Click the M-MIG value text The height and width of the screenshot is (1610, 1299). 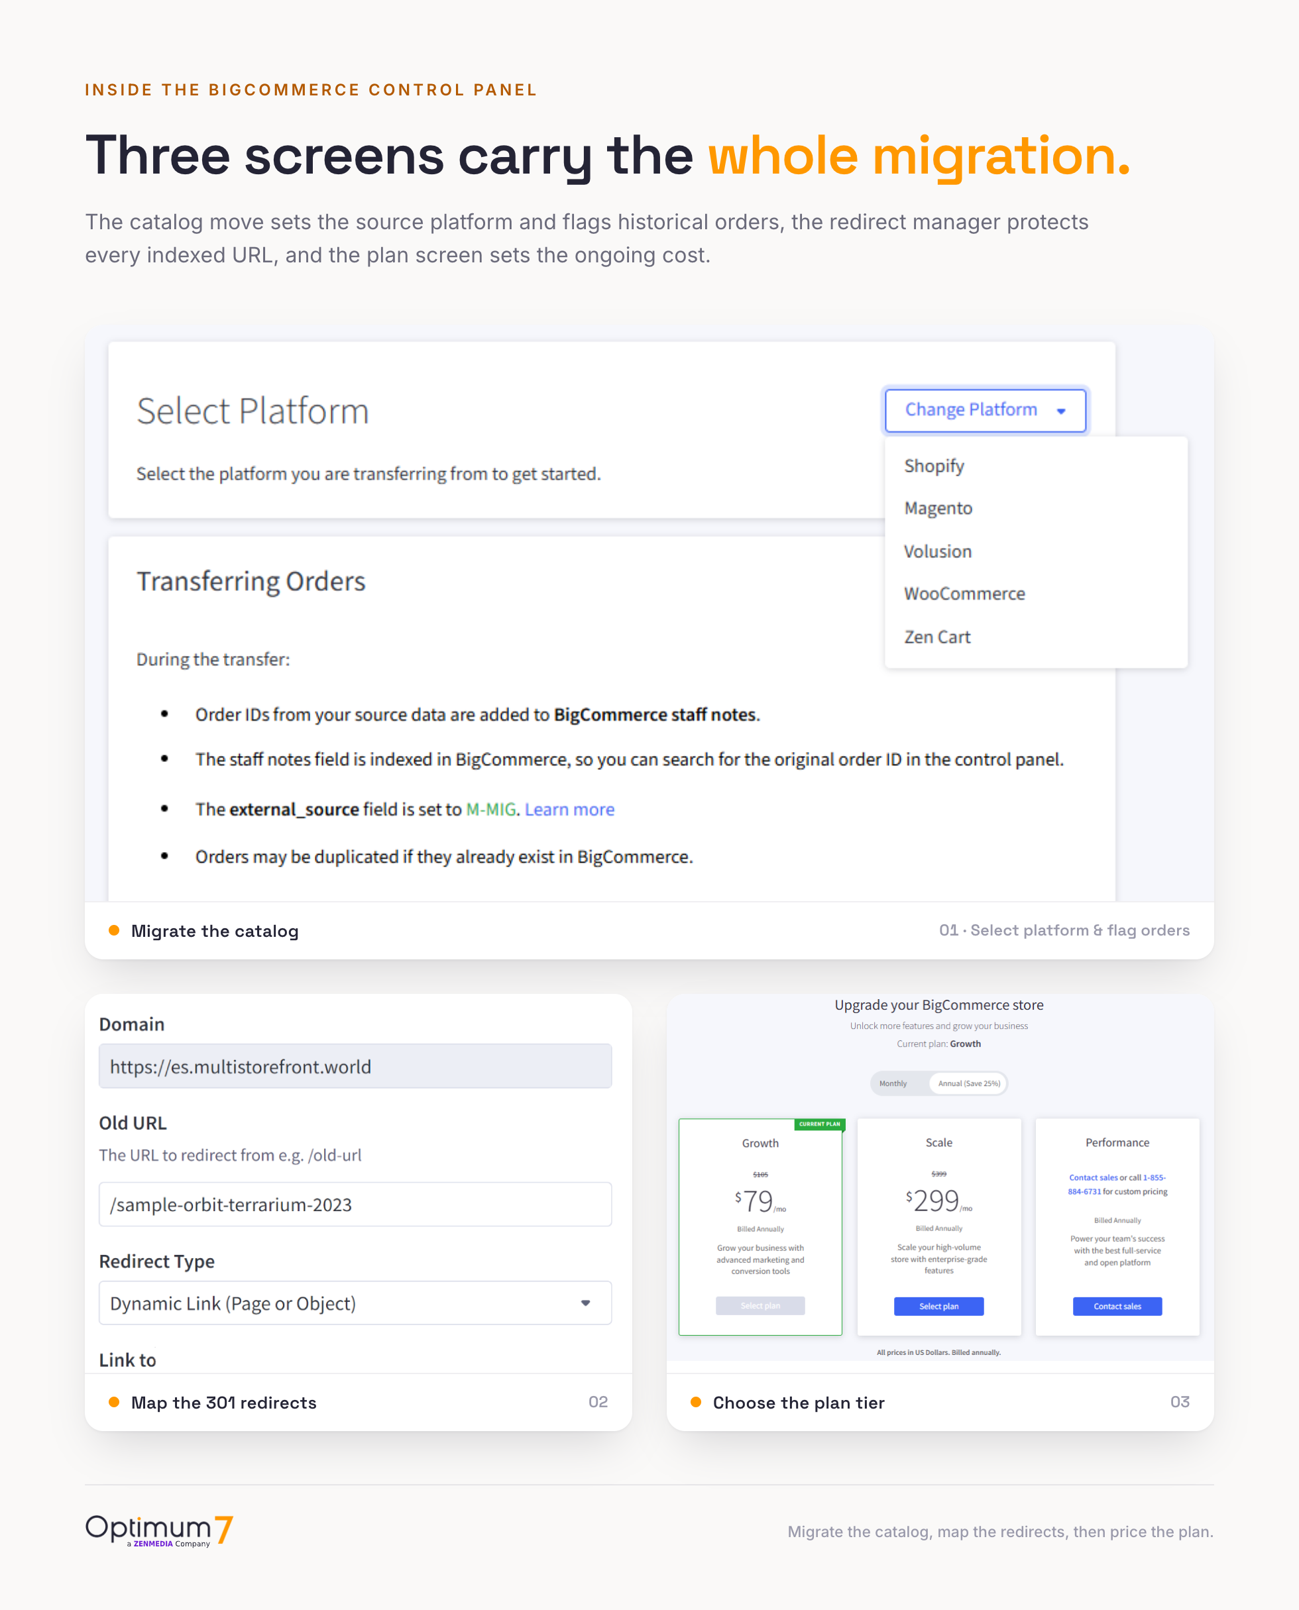[491, 810]
